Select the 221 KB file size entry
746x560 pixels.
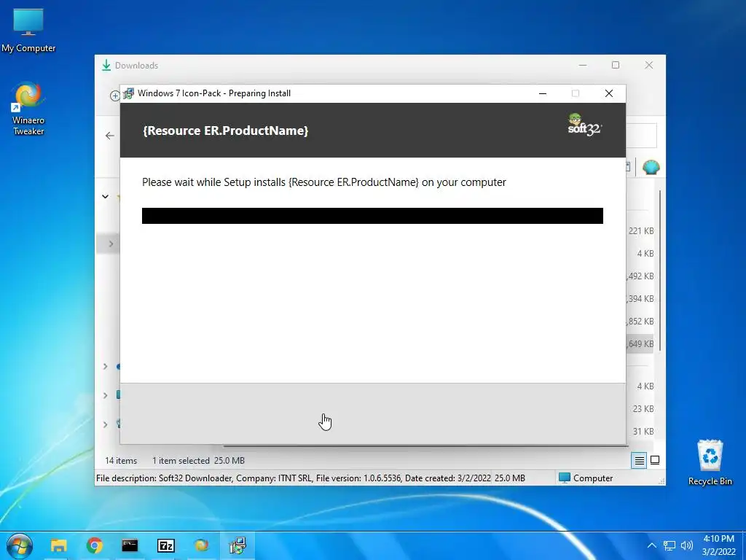(641, 231)
